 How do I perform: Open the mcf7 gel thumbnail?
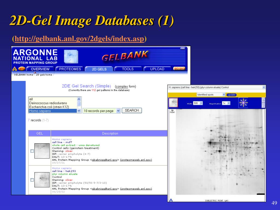42,151
